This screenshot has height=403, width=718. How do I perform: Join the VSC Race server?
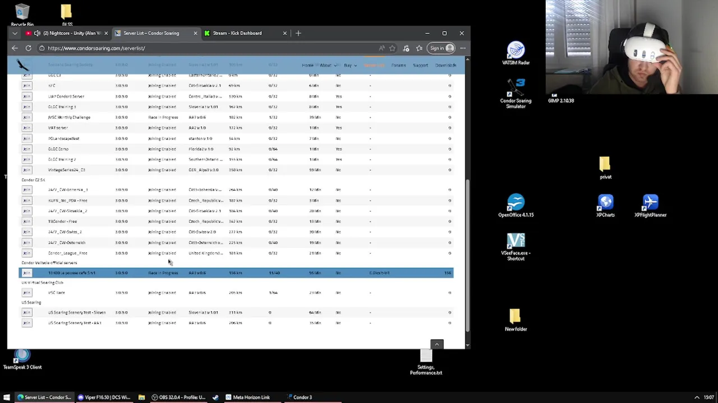[x=26, y=293]
